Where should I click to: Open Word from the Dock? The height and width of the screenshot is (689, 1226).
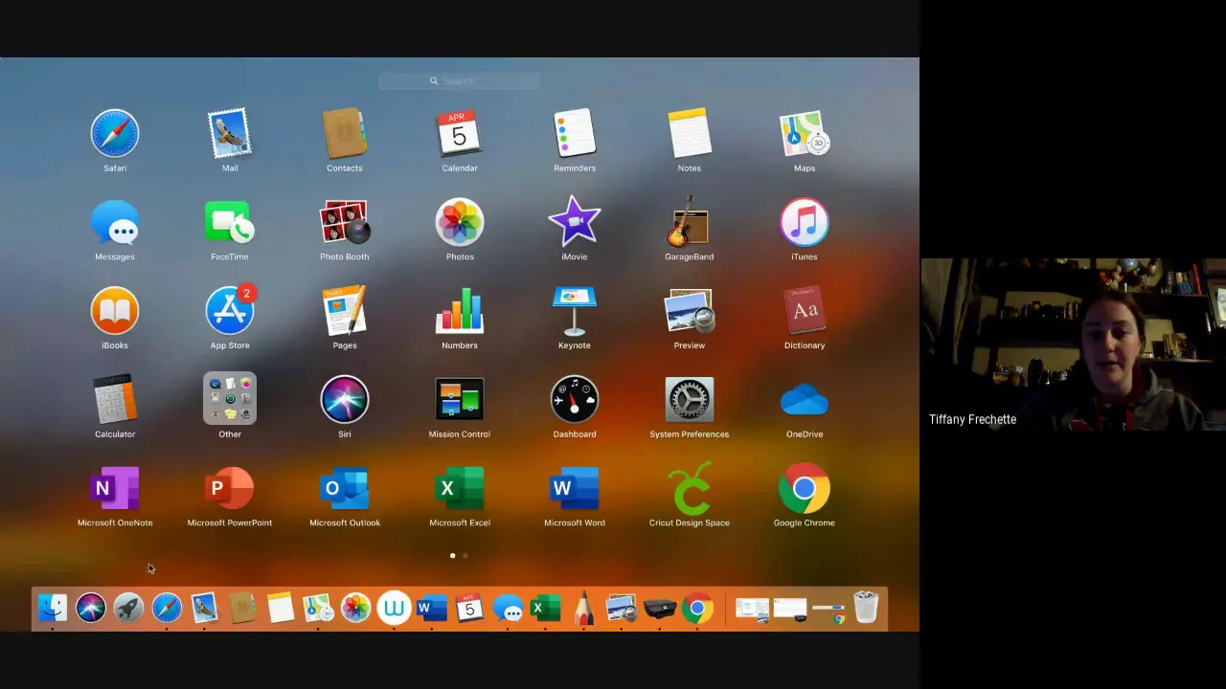(x=432, y=608)
